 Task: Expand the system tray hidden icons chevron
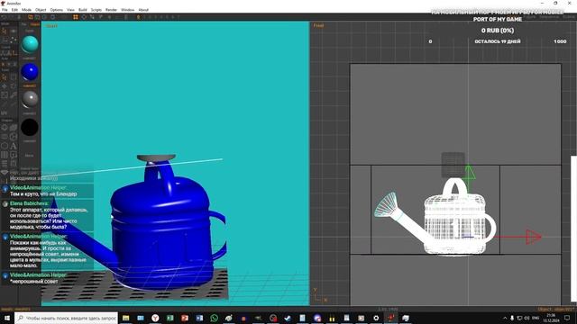505,318
